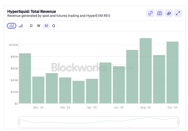Take a chart screenshot with camera icon
The height and width of the screenshot is (131, 188).
160,13
